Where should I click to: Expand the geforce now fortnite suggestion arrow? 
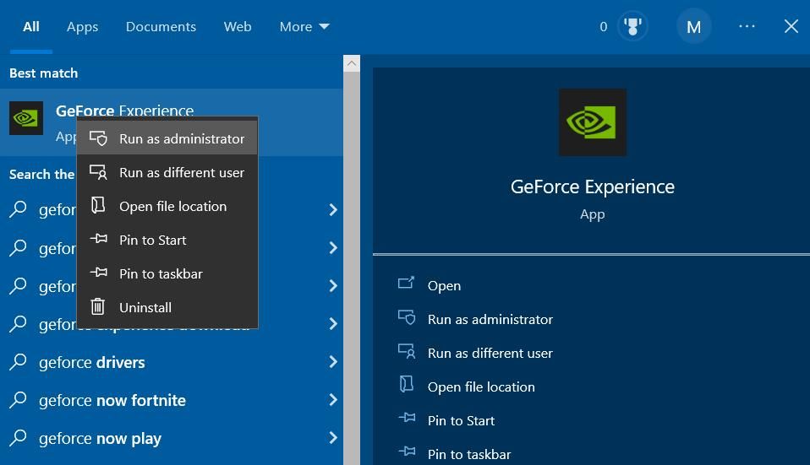pyautogui.click(x=332, y=399)
